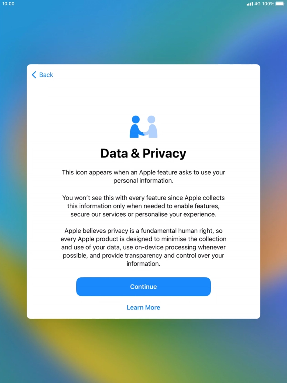Tap the 4G network indicator
The image size is (287, 383).
coord(257,4)
